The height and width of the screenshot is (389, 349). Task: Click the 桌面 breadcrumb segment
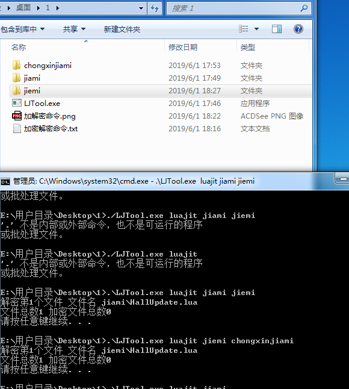click(23, 8)
